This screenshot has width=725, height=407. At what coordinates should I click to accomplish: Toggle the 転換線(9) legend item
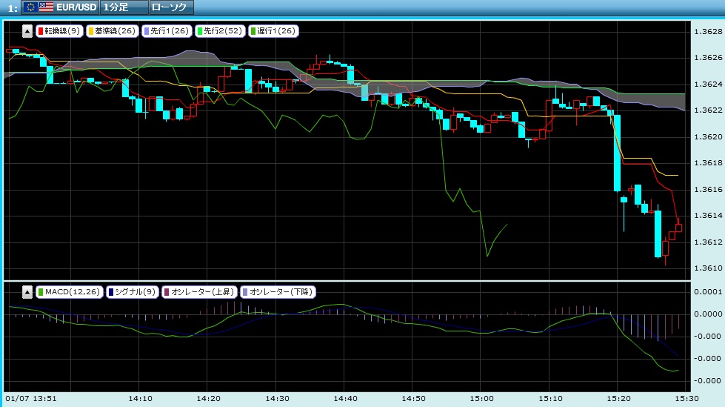(x=59, y=31)
